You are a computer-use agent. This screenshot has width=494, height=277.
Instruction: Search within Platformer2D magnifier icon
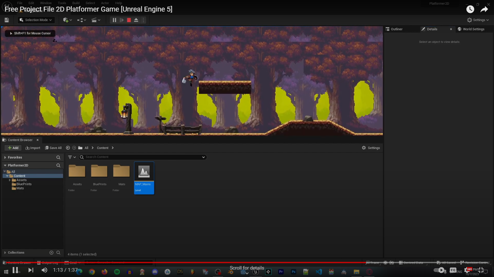[58, 165]
